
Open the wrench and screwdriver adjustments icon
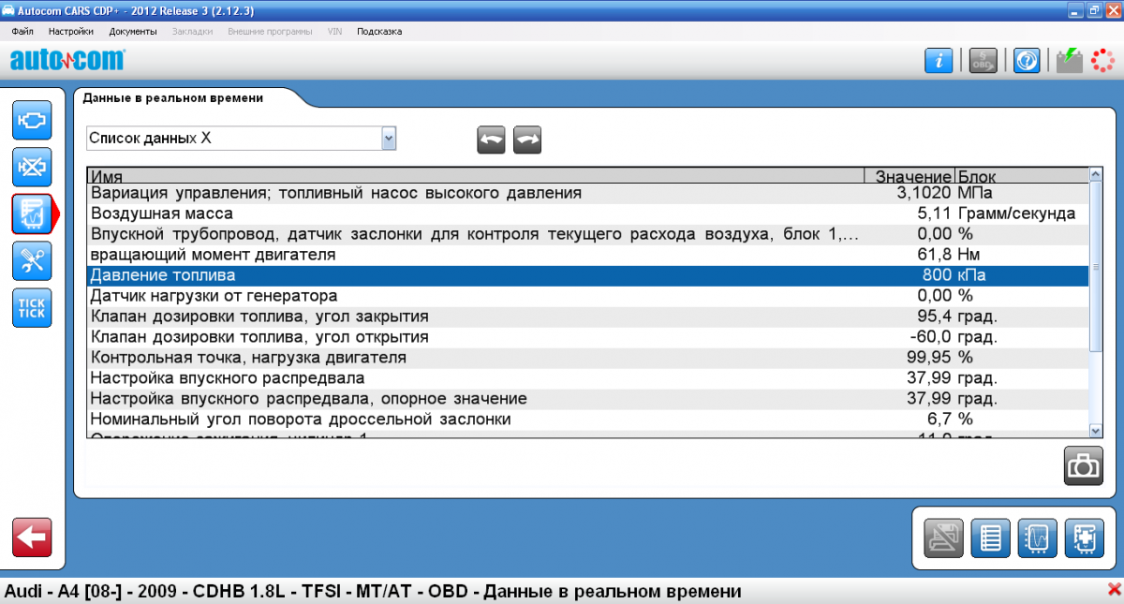[x=32, y=260]
